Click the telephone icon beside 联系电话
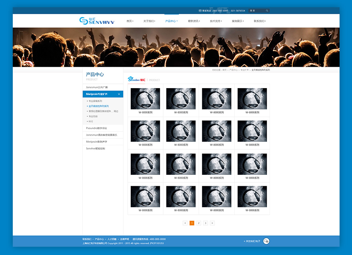352x255 pixels. [200, 11]
